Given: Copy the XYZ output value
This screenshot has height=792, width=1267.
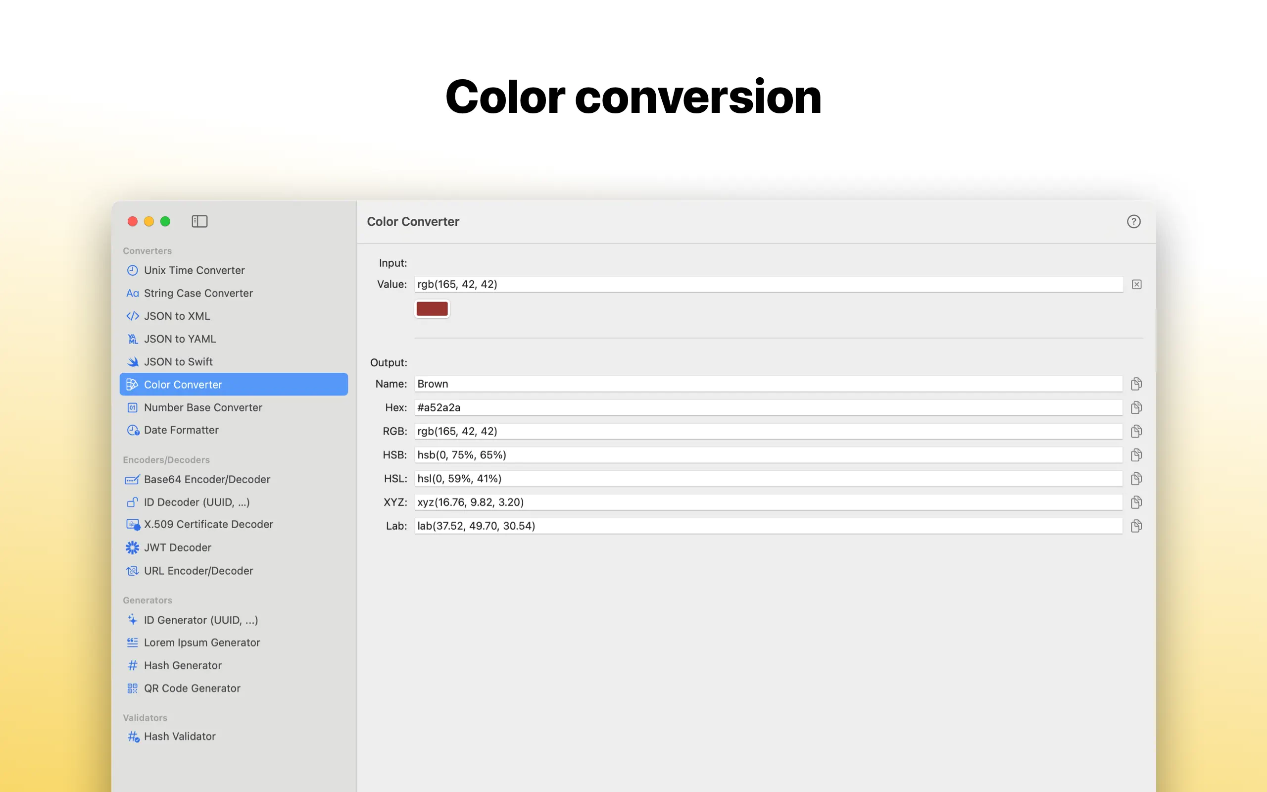Looking at the screenshot, I should [1135, 502].
